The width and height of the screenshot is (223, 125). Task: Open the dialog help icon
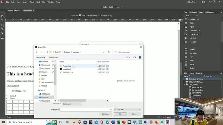140,57
